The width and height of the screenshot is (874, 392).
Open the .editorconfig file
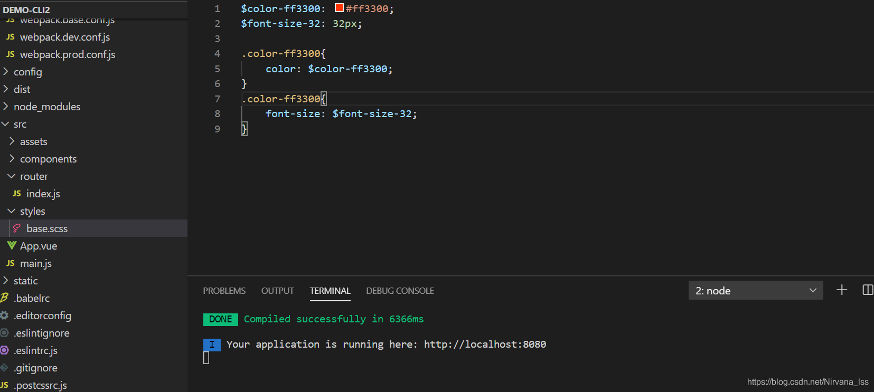coord(42,315)
